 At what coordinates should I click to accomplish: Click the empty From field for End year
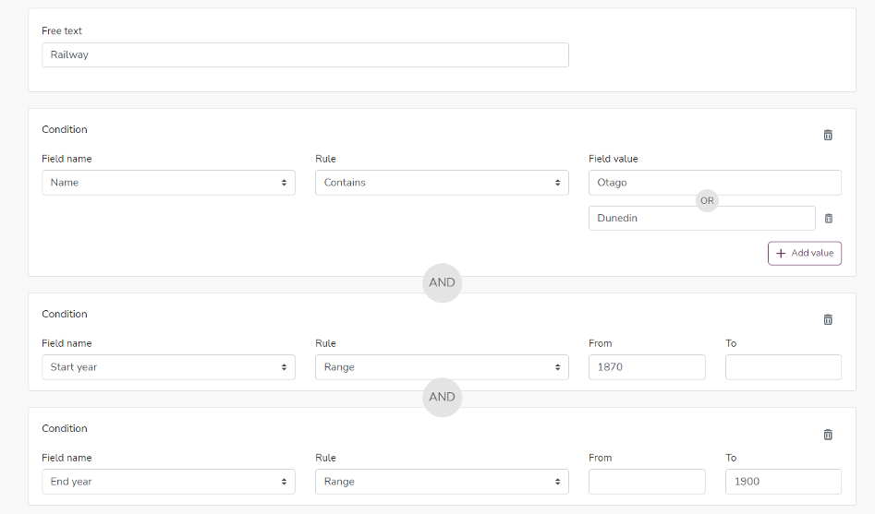647,482
